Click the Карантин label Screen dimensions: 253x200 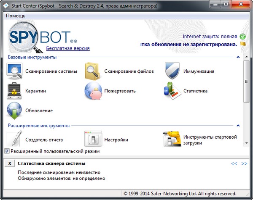pos(35,91)
